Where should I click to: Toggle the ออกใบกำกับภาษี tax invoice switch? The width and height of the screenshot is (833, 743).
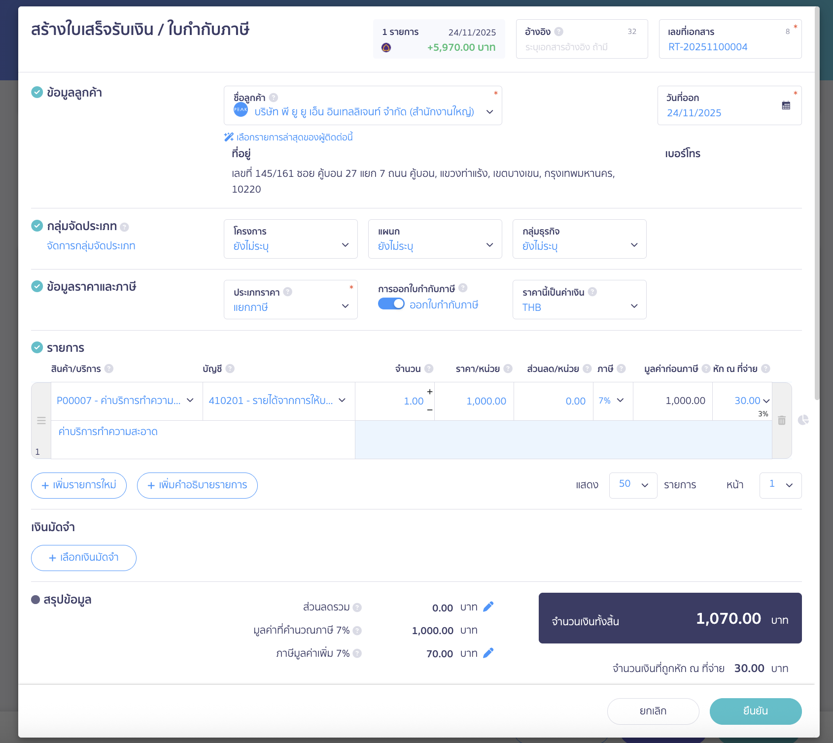391,304
